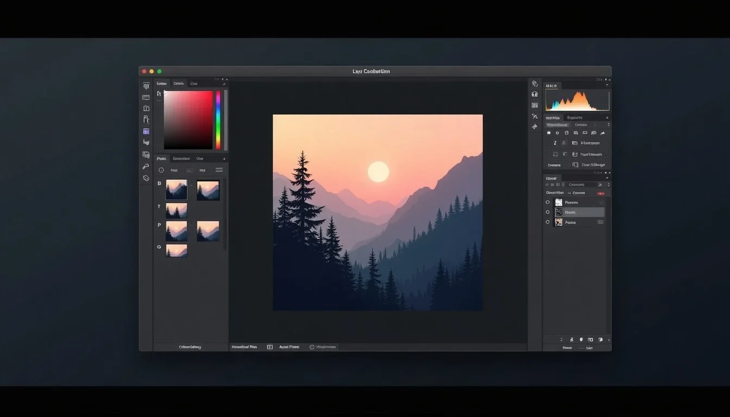Open the layers panel options menu arrow
Screen dimensions: 730x417
coord(608,178)
